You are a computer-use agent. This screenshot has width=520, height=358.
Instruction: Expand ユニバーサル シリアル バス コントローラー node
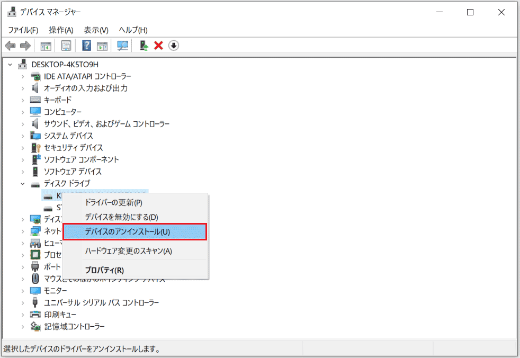pyautogui.click(x=23, y=303)
